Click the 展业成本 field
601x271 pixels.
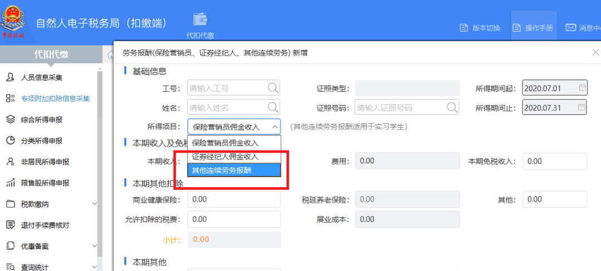(x=407, y=219)
